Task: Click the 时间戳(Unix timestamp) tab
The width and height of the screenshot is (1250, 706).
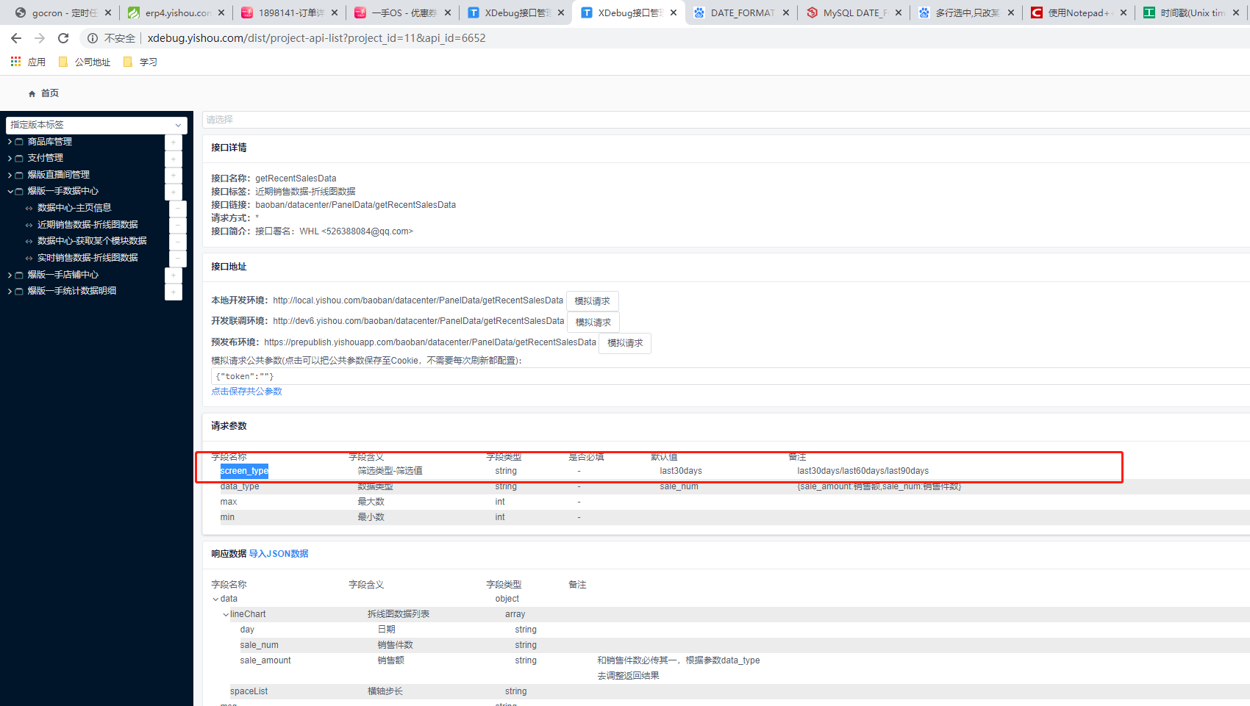Action: 1193,12
